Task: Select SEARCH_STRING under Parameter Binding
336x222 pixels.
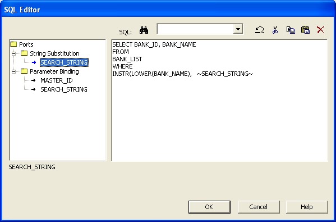Action: (x=64, y=89)
